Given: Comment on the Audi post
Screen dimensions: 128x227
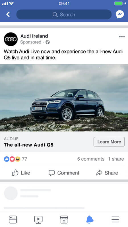Looking at the screenshot, I should point(64,173).
